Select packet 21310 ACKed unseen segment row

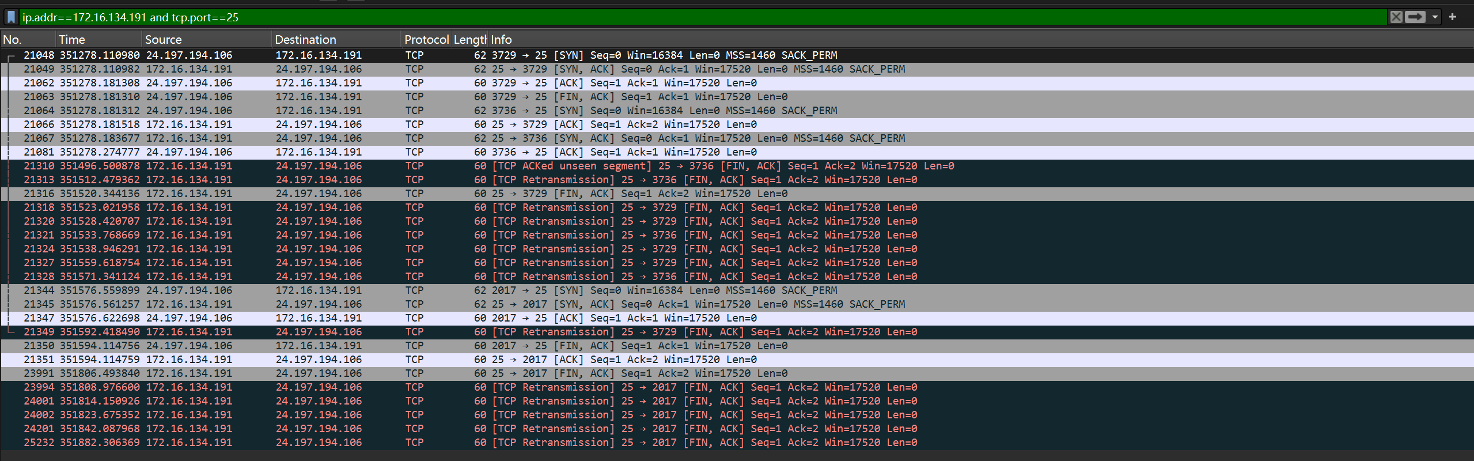point(737,166)
